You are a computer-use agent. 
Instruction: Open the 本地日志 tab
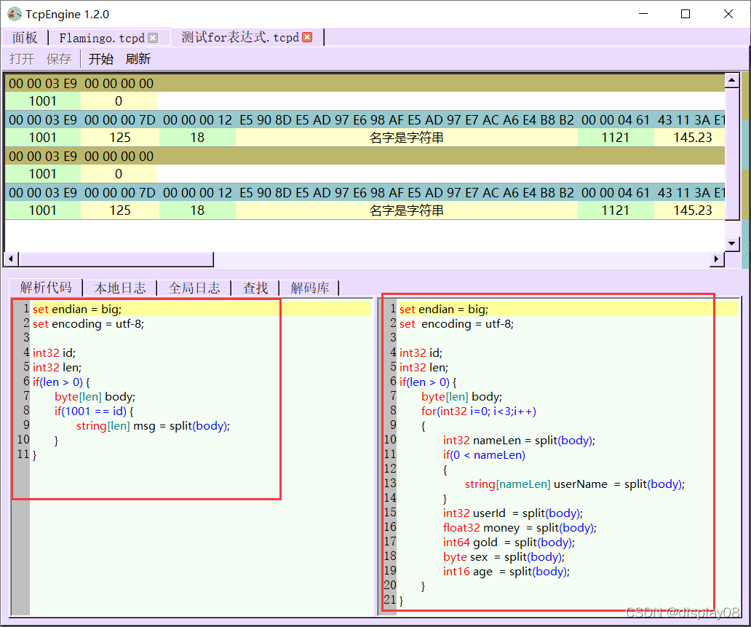[x=120, y=288]
